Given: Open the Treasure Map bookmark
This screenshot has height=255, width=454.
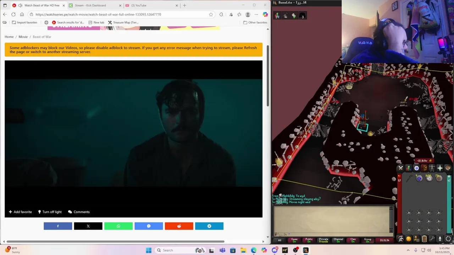Looking at the screenshot, I should pos(123,22).
